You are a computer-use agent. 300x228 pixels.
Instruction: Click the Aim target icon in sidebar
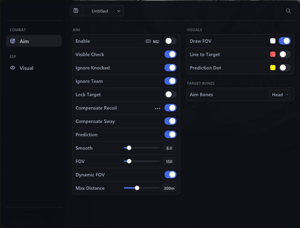pos(13,41)
